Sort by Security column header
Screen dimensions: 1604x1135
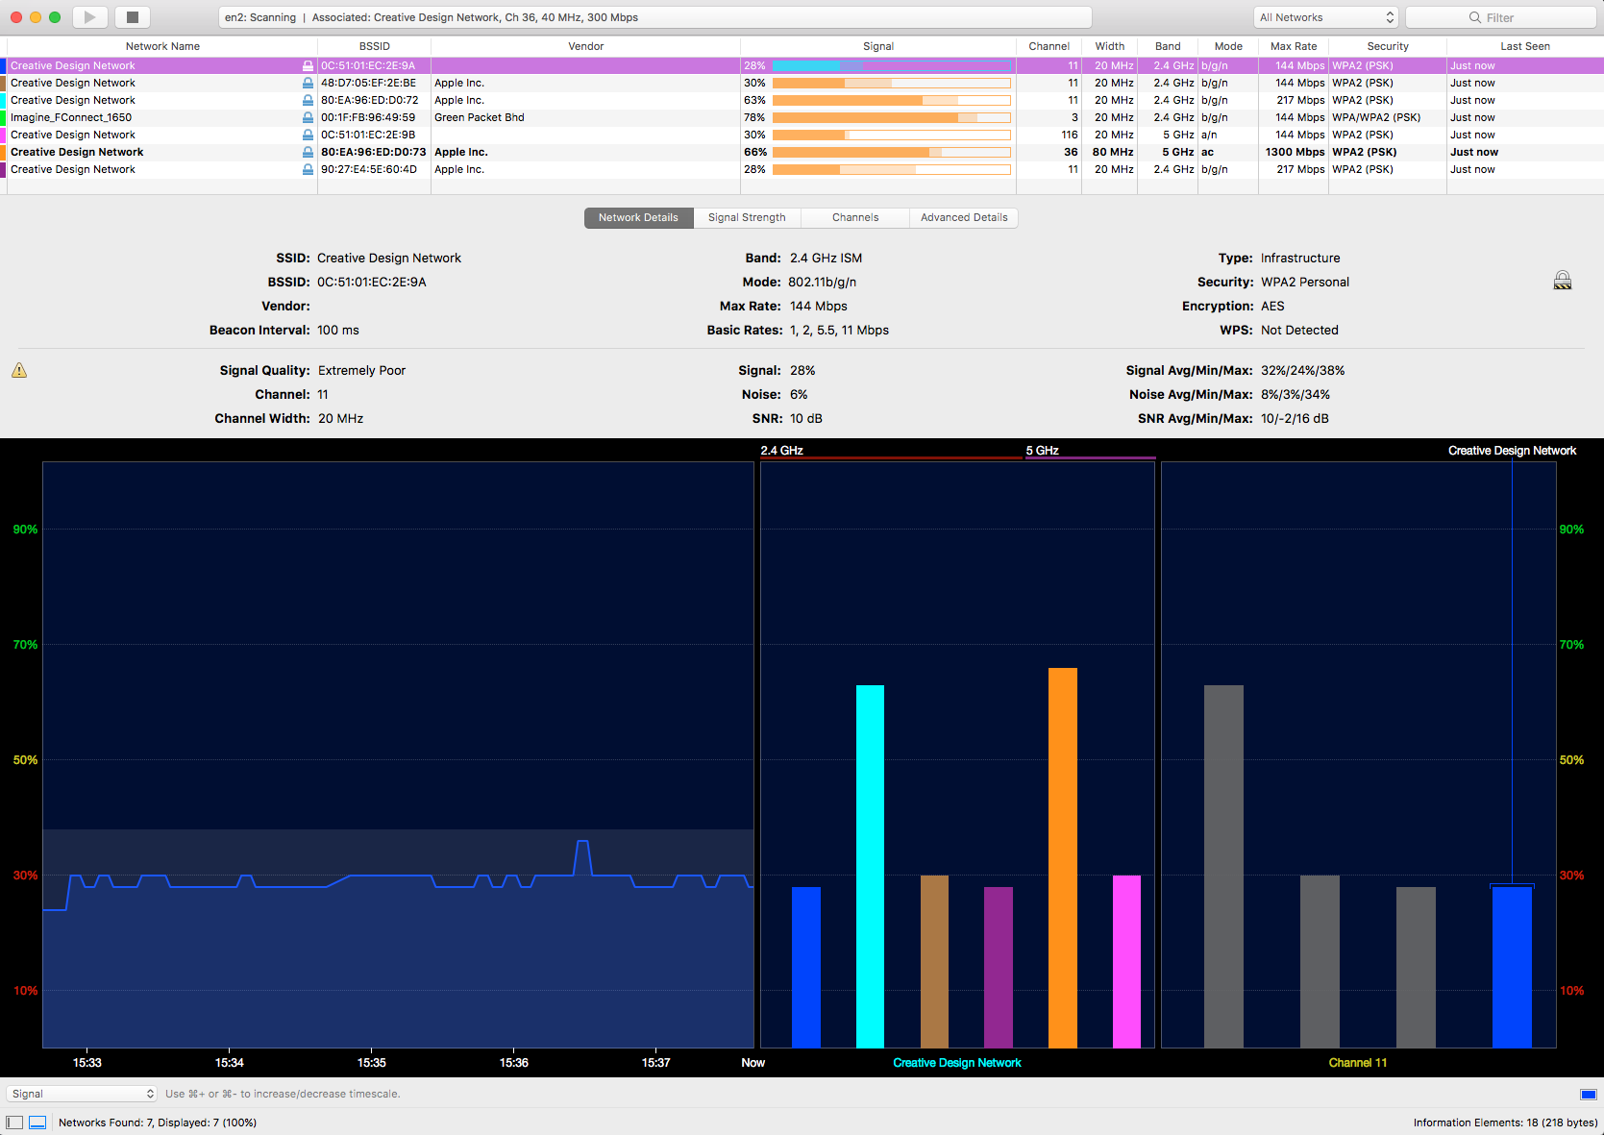click(1388, 46)
